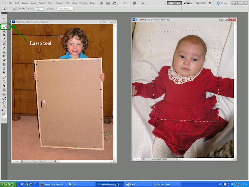The width and height of the screenshot is (249, 187).
Task: Click the Windows Start button
Action: pos(9,184)
